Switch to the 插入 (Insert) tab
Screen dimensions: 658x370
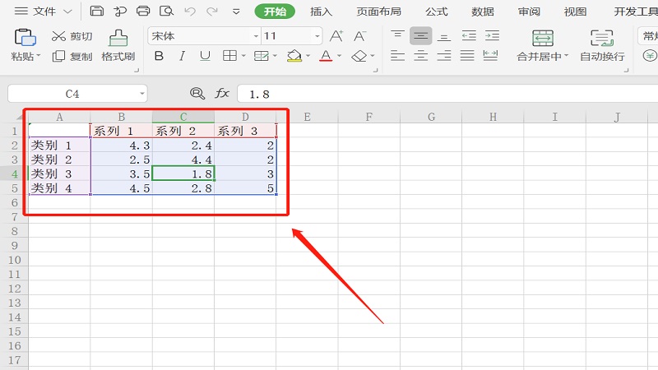pyautogui.click(x=322, y=12)
